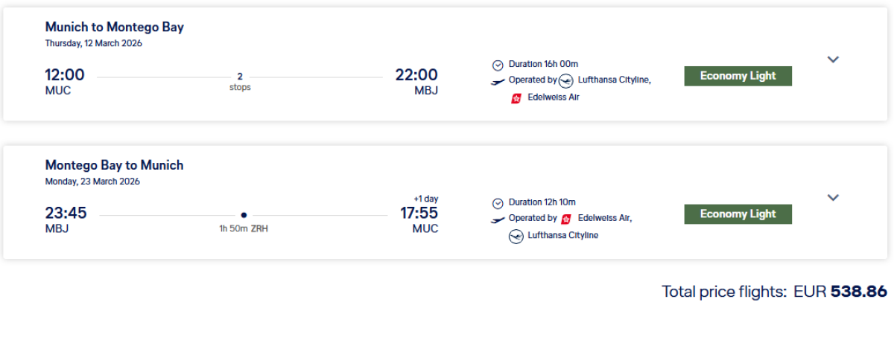Viewport: 894px width, 340px height.
Task: Click the "Montego Bay to Munich" heading
Action: click(114, 165)
